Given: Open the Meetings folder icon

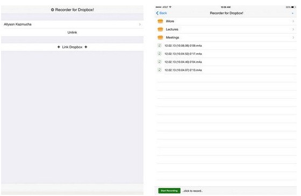Looking at the screenshot, I should click(x=160, y=38).
